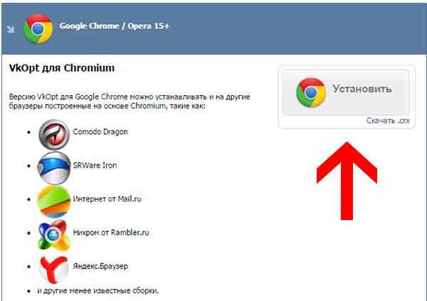The width and height of the screenshot is (427, 301).
Task: Click the SRWare Iron browser icon
Action: (54, 168)
